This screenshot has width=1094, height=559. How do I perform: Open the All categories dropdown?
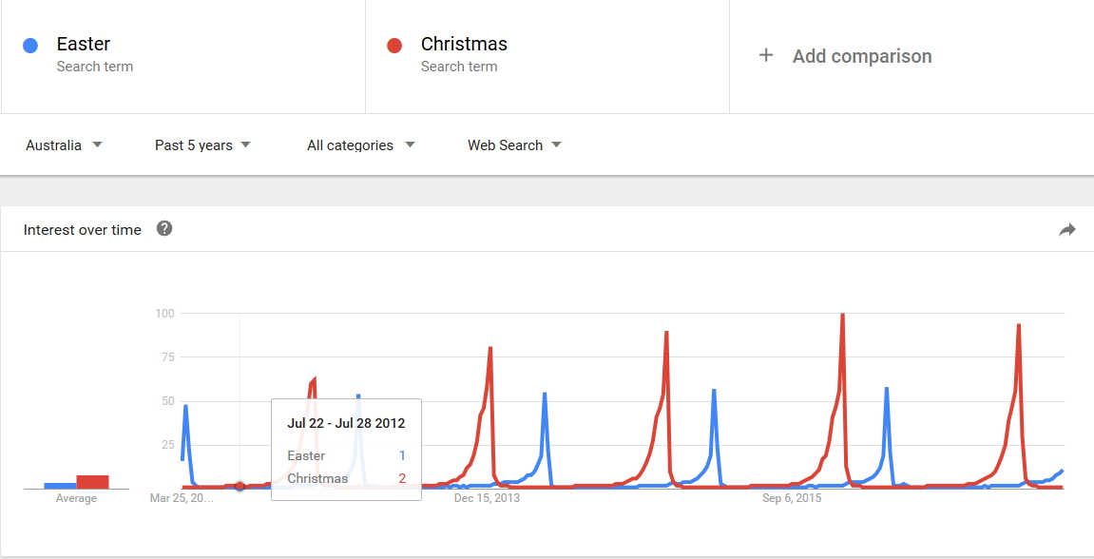pos(361,145)
